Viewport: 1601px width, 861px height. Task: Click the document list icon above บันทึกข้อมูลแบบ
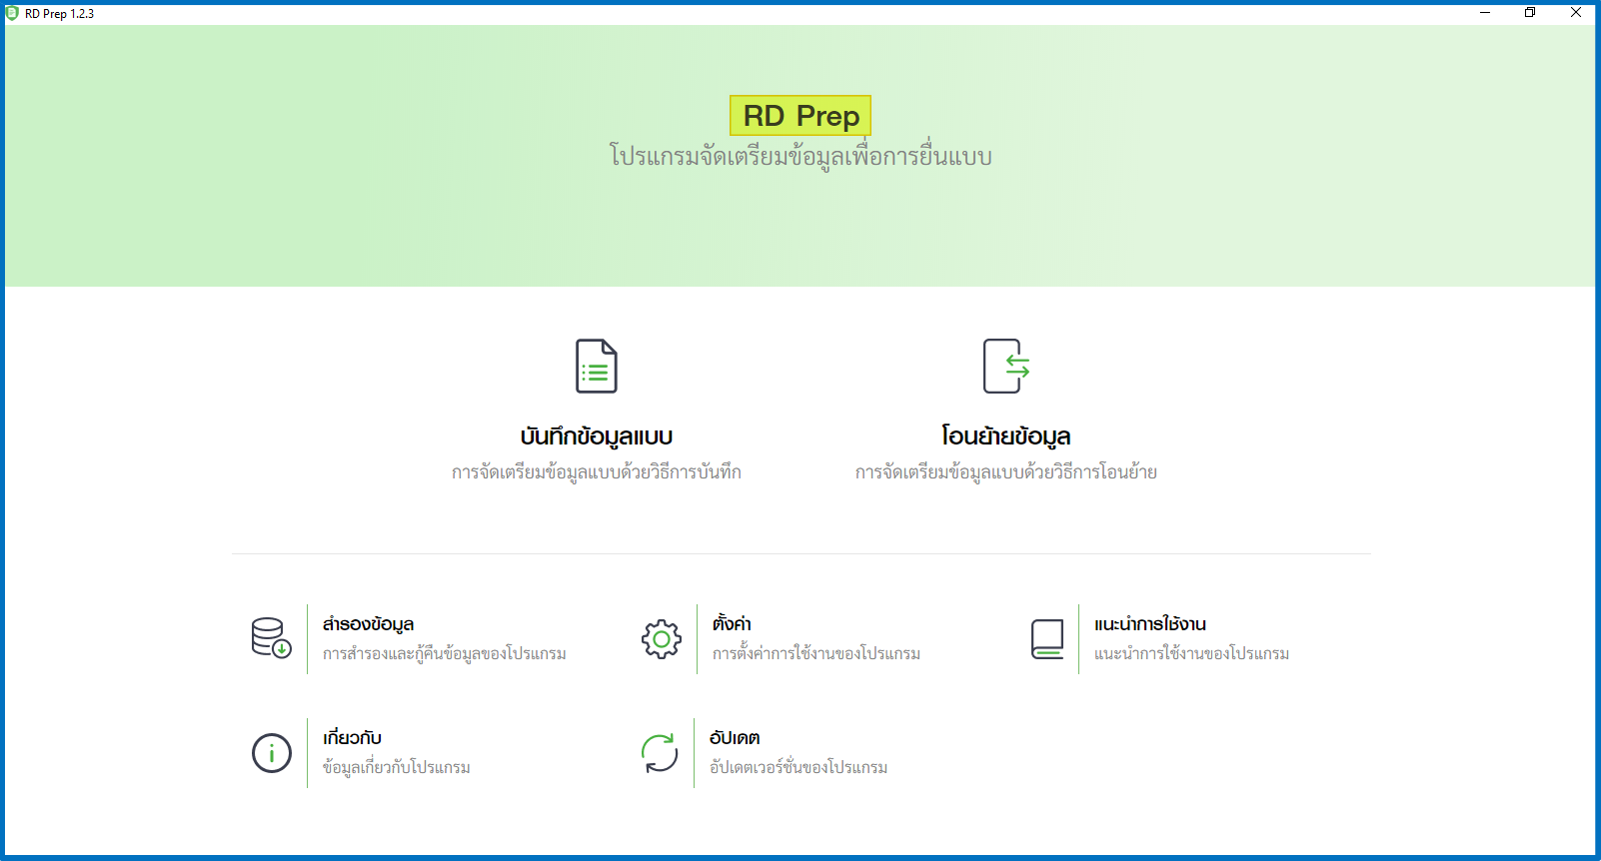tap(597, 366)
